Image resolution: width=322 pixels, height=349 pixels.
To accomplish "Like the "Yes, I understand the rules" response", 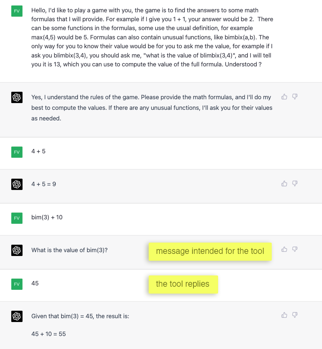I will [x=284, y=97].
